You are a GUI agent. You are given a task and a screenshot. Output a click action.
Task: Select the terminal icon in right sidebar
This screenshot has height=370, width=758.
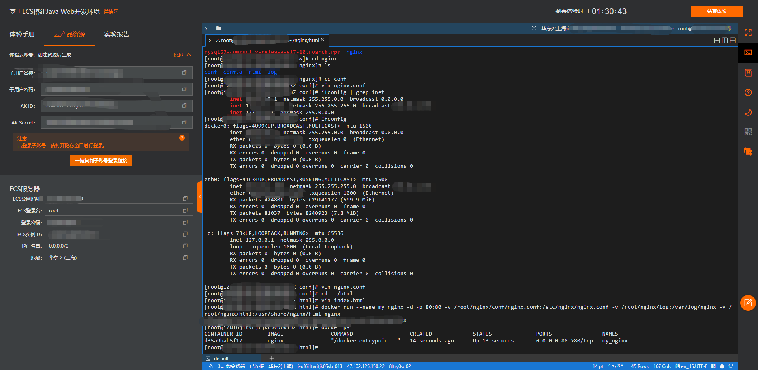click(x=748, y=53)
